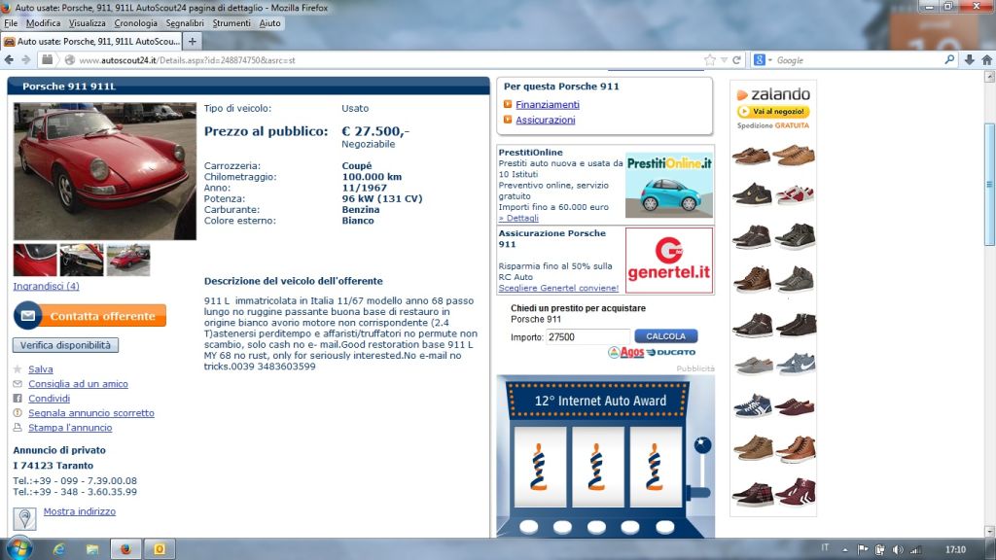This screenshot has height=560, width=996.
Task: Click the Mostra indirizzo link
Action: tap(80, 511)
